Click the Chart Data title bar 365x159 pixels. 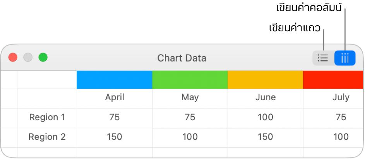(182, 58)
